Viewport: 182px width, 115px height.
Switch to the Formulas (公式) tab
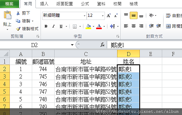click(x=85, y=4)
